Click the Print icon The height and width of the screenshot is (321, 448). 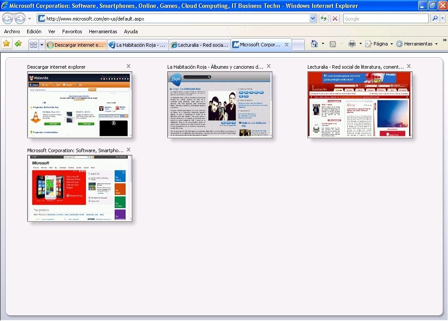352,44
